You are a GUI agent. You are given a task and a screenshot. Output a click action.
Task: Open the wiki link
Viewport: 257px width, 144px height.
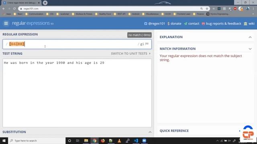pyautogui.click(x=249, y=24)
